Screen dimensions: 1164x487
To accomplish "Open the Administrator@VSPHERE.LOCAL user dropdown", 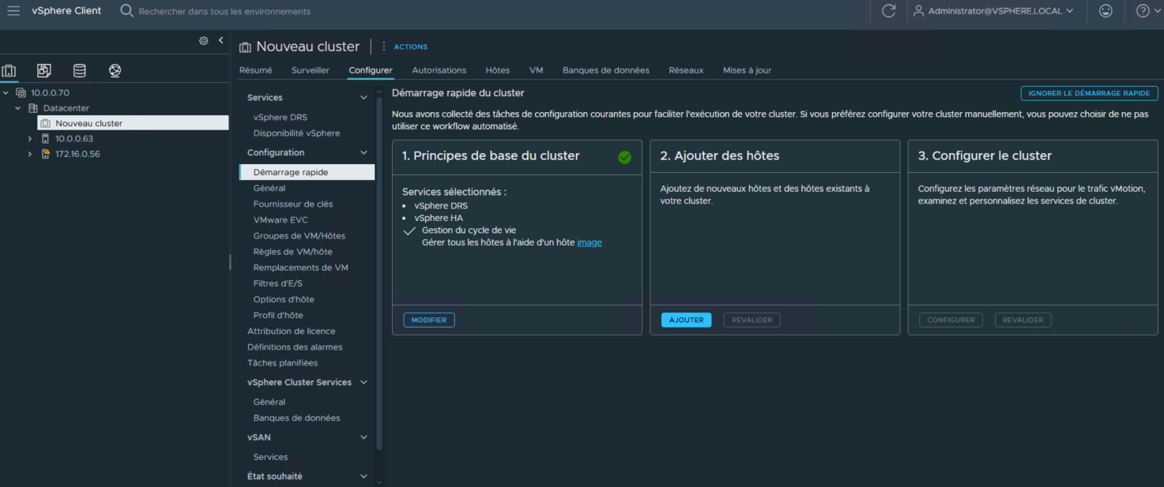I will pos(993,11).
